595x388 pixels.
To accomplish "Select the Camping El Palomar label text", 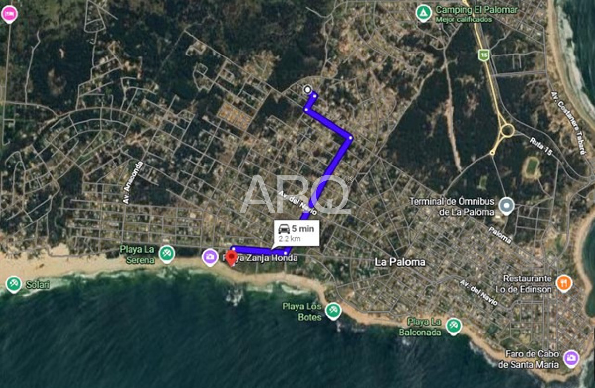I will pos(476,10).
